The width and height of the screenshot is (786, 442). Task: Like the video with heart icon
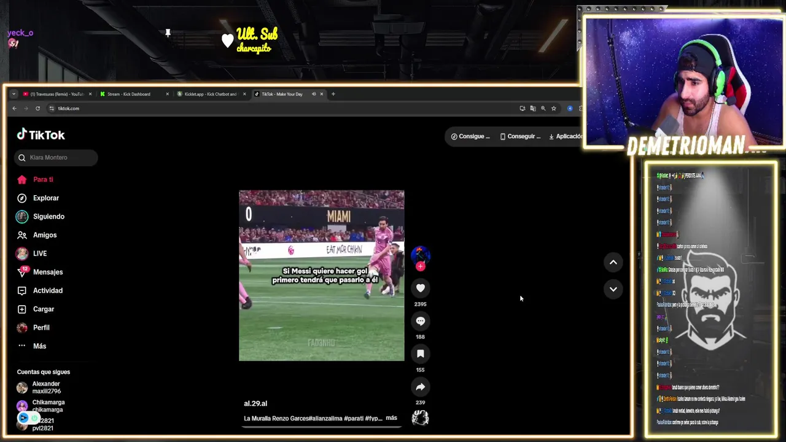[x=421, y=288]
